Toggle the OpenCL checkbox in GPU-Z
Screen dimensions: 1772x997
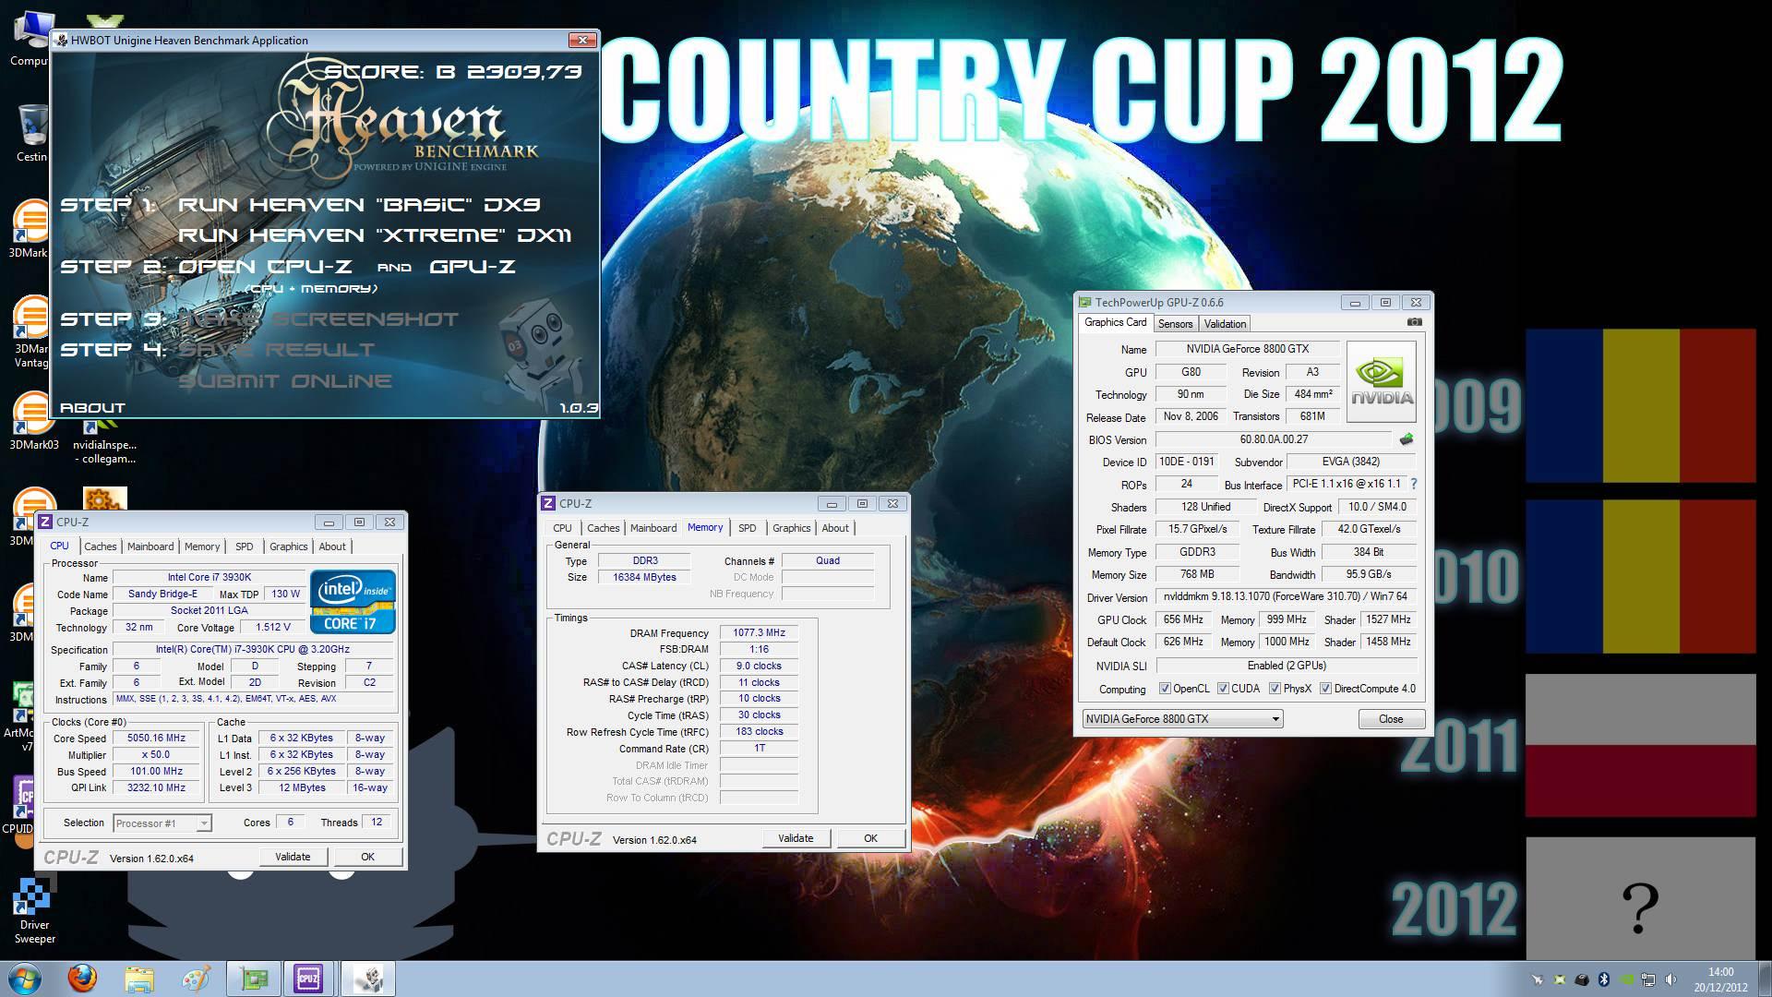(1165, 689)
